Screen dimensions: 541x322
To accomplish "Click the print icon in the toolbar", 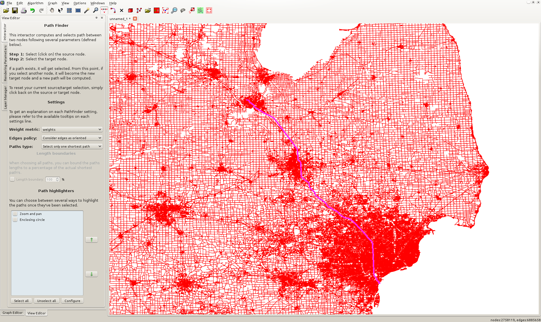I will [24, 11].
